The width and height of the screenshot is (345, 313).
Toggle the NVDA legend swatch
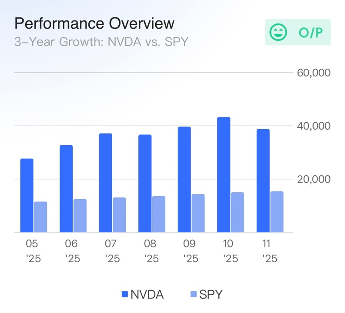click(x=125, y=294)
